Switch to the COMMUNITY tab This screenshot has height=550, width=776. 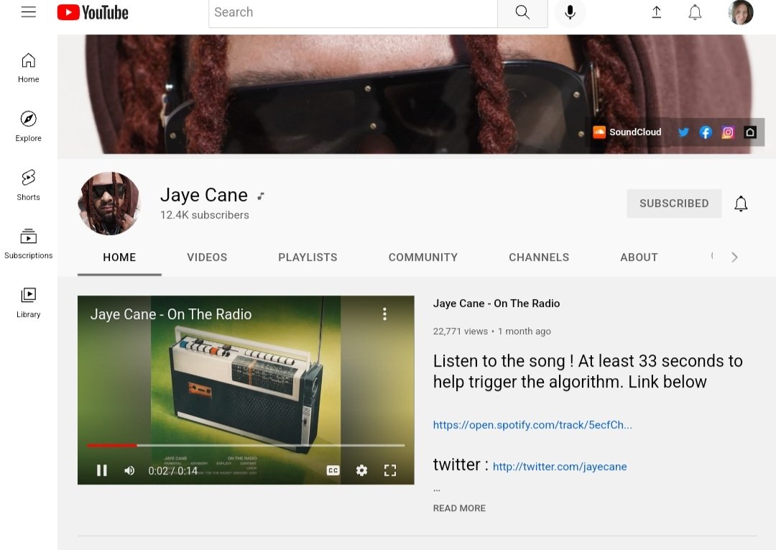point(423,257)
